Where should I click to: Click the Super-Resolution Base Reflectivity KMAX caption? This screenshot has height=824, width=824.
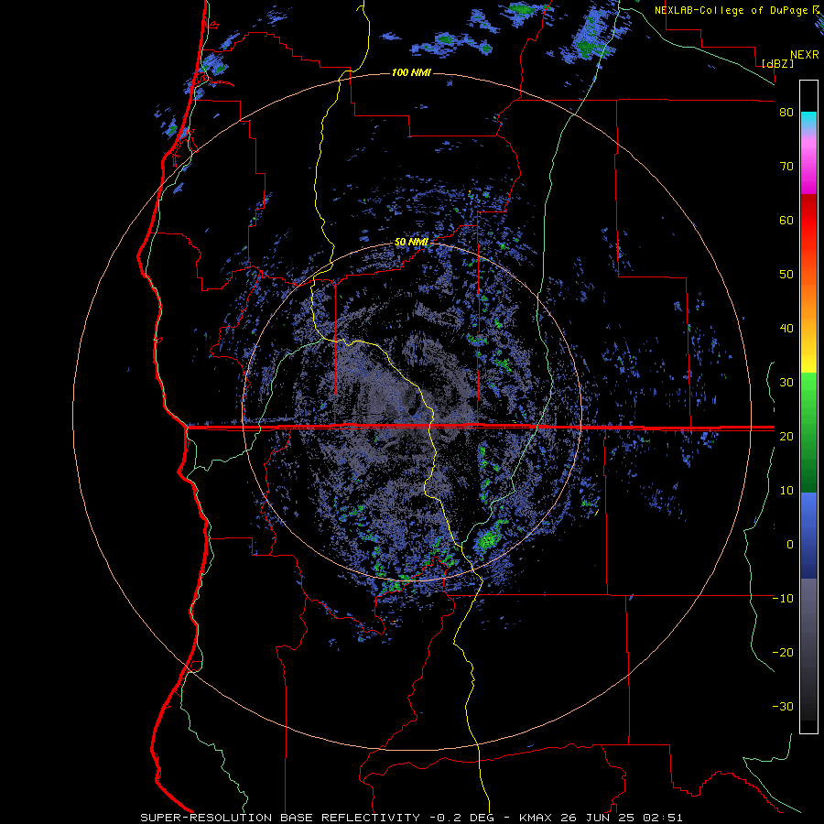(x=411, y=818)
